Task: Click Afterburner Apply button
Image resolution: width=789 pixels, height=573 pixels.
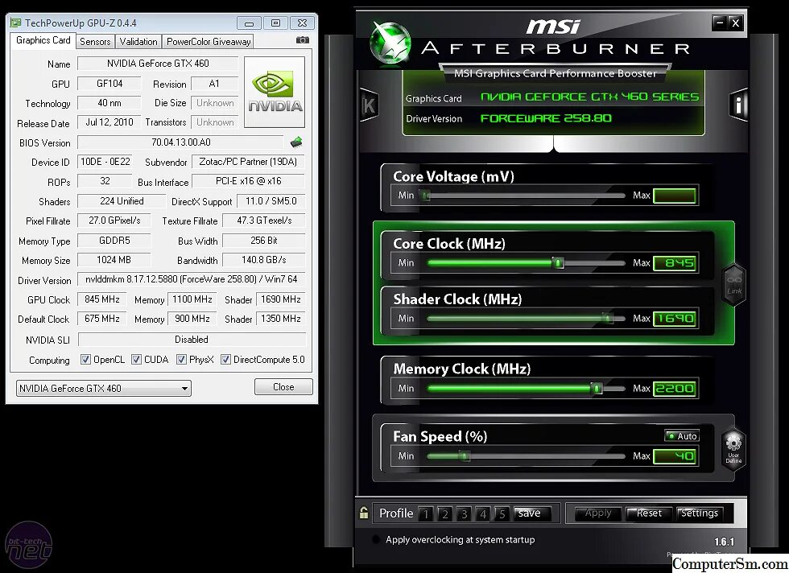Action: click(x=598, y=513)
